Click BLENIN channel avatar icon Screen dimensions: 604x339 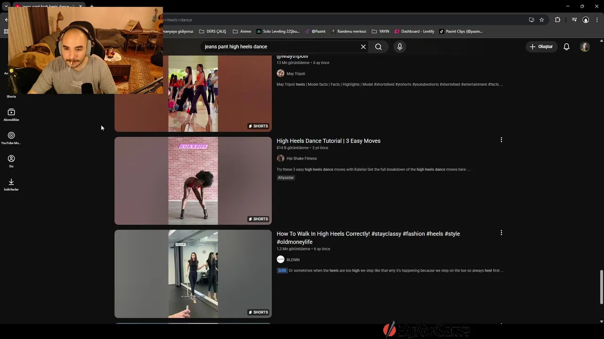[280, 259]
